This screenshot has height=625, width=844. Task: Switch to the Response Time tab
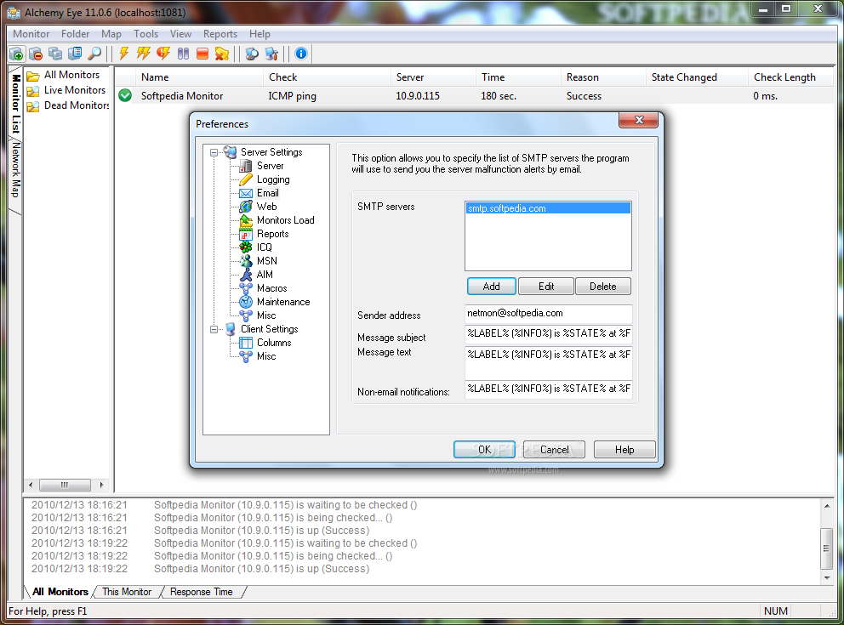pyautogui.click(x=202, y=592)
